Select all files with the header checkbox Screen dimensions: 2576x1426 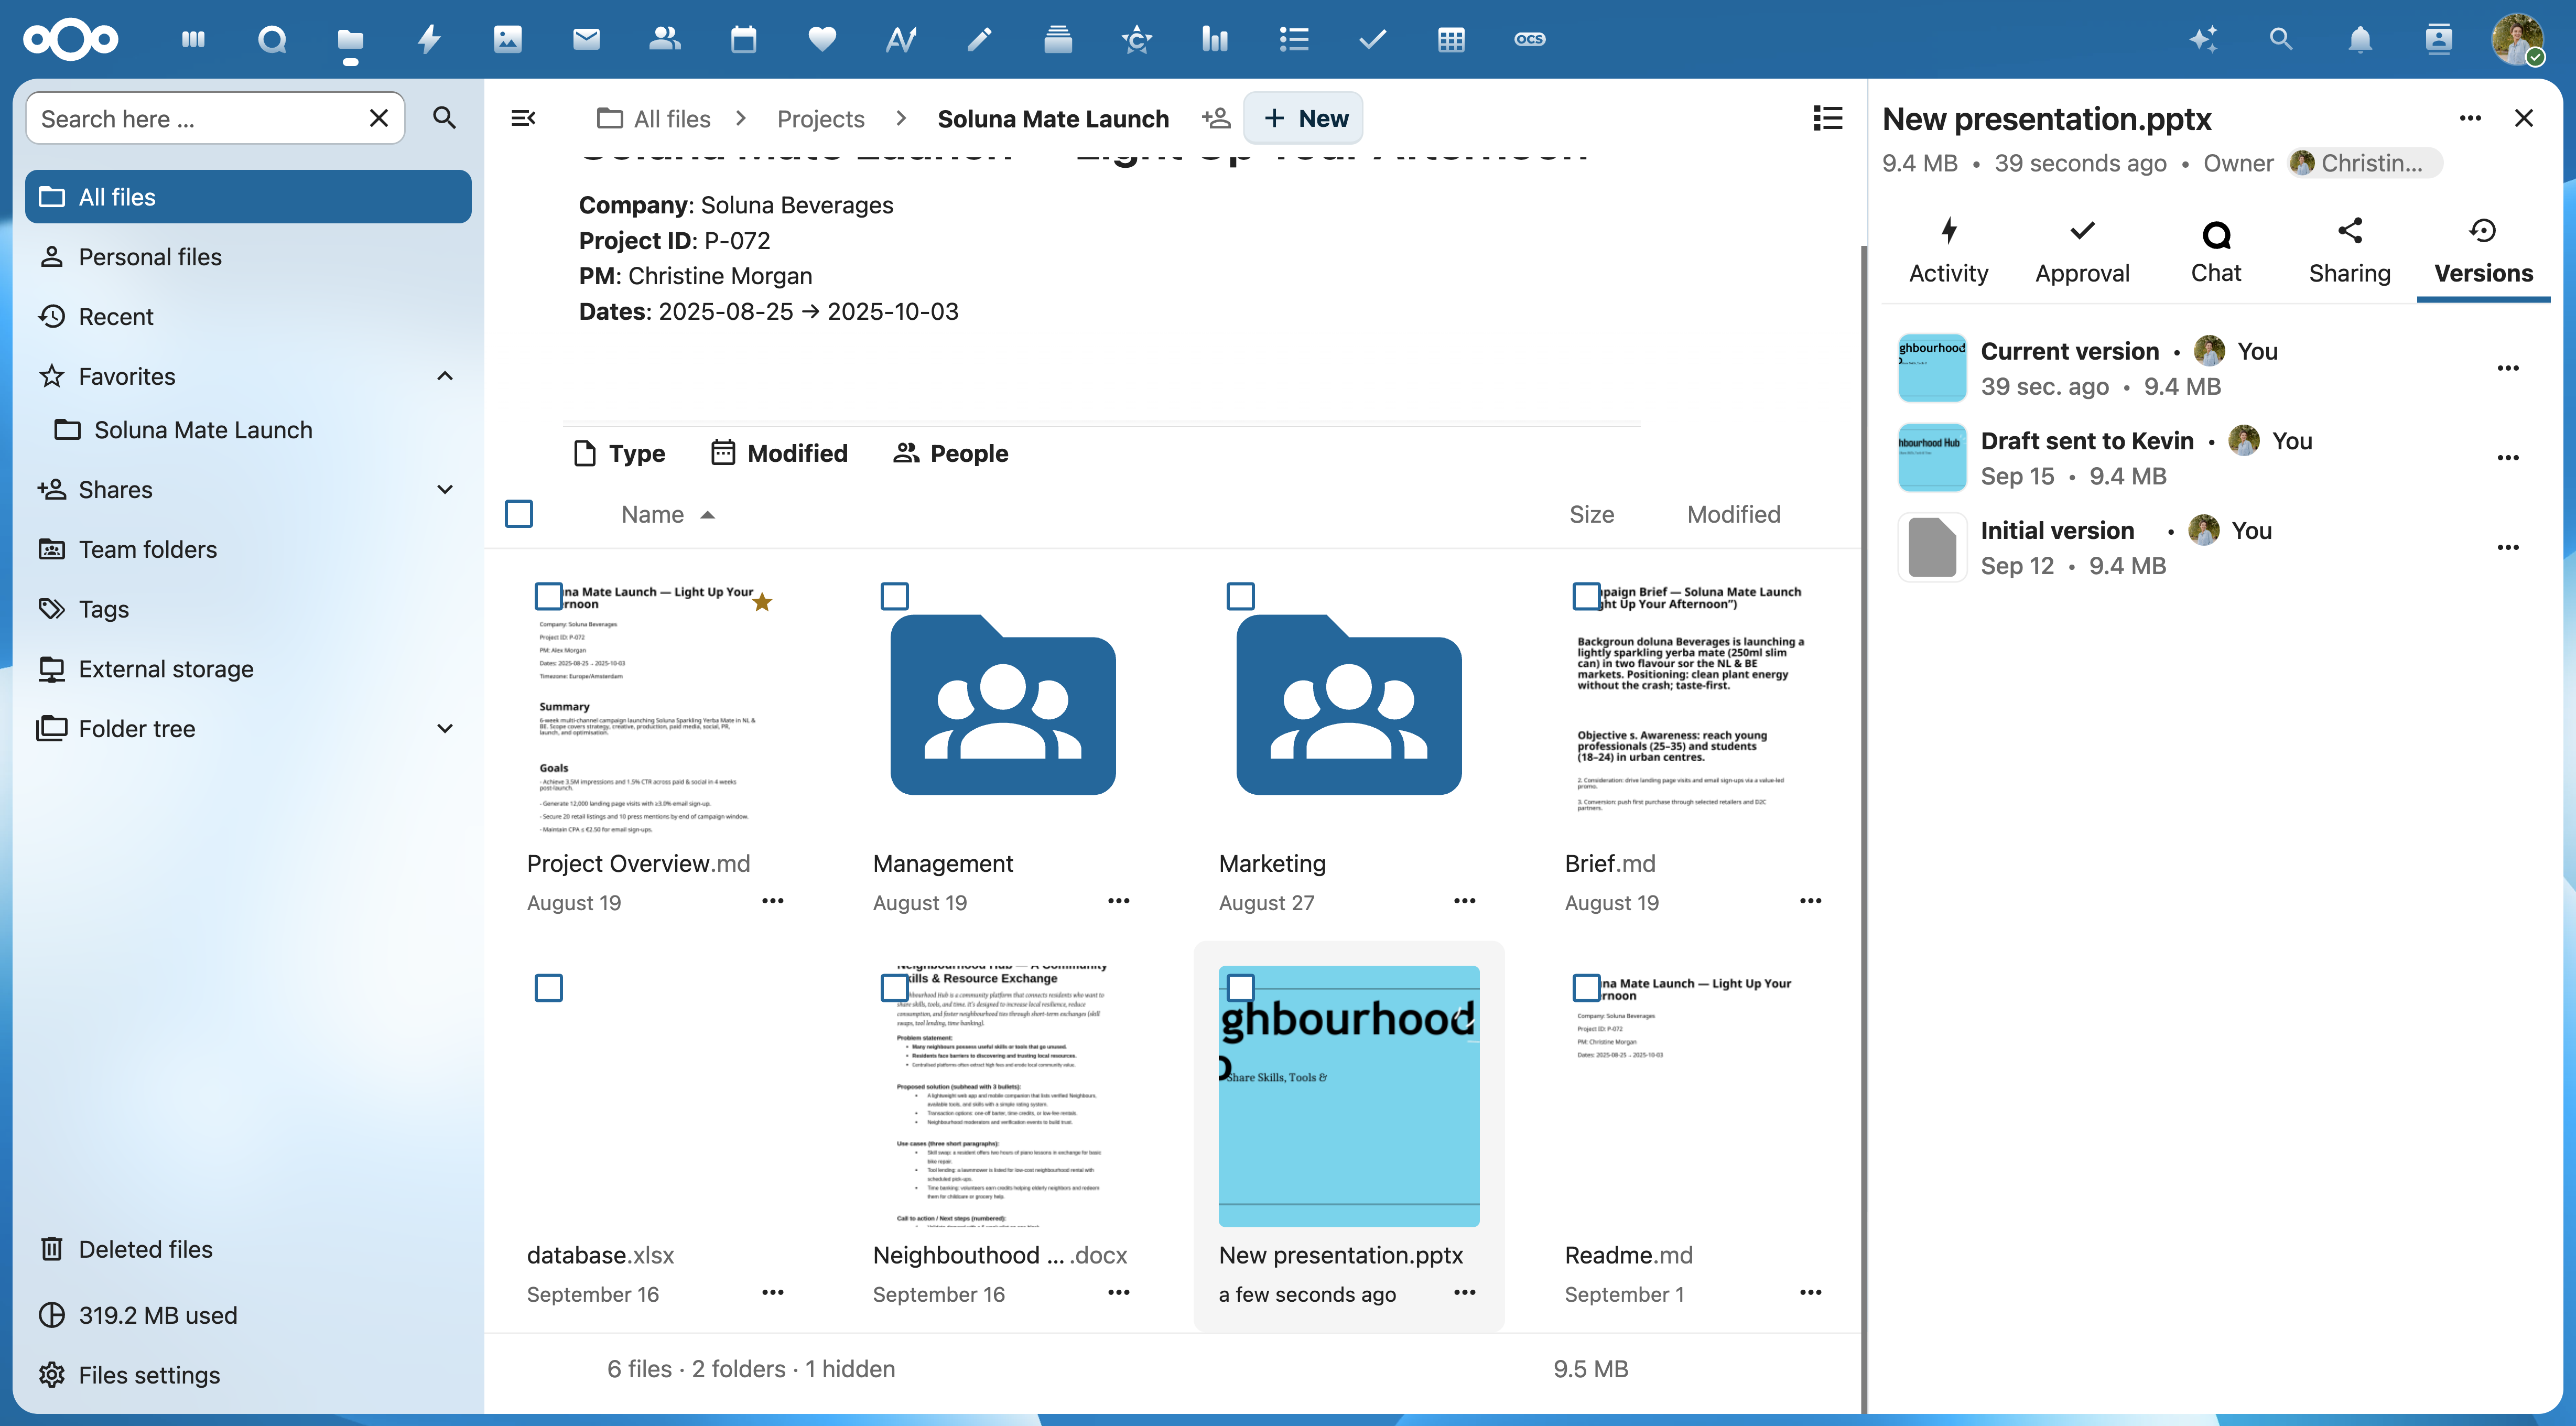(519, 513)
